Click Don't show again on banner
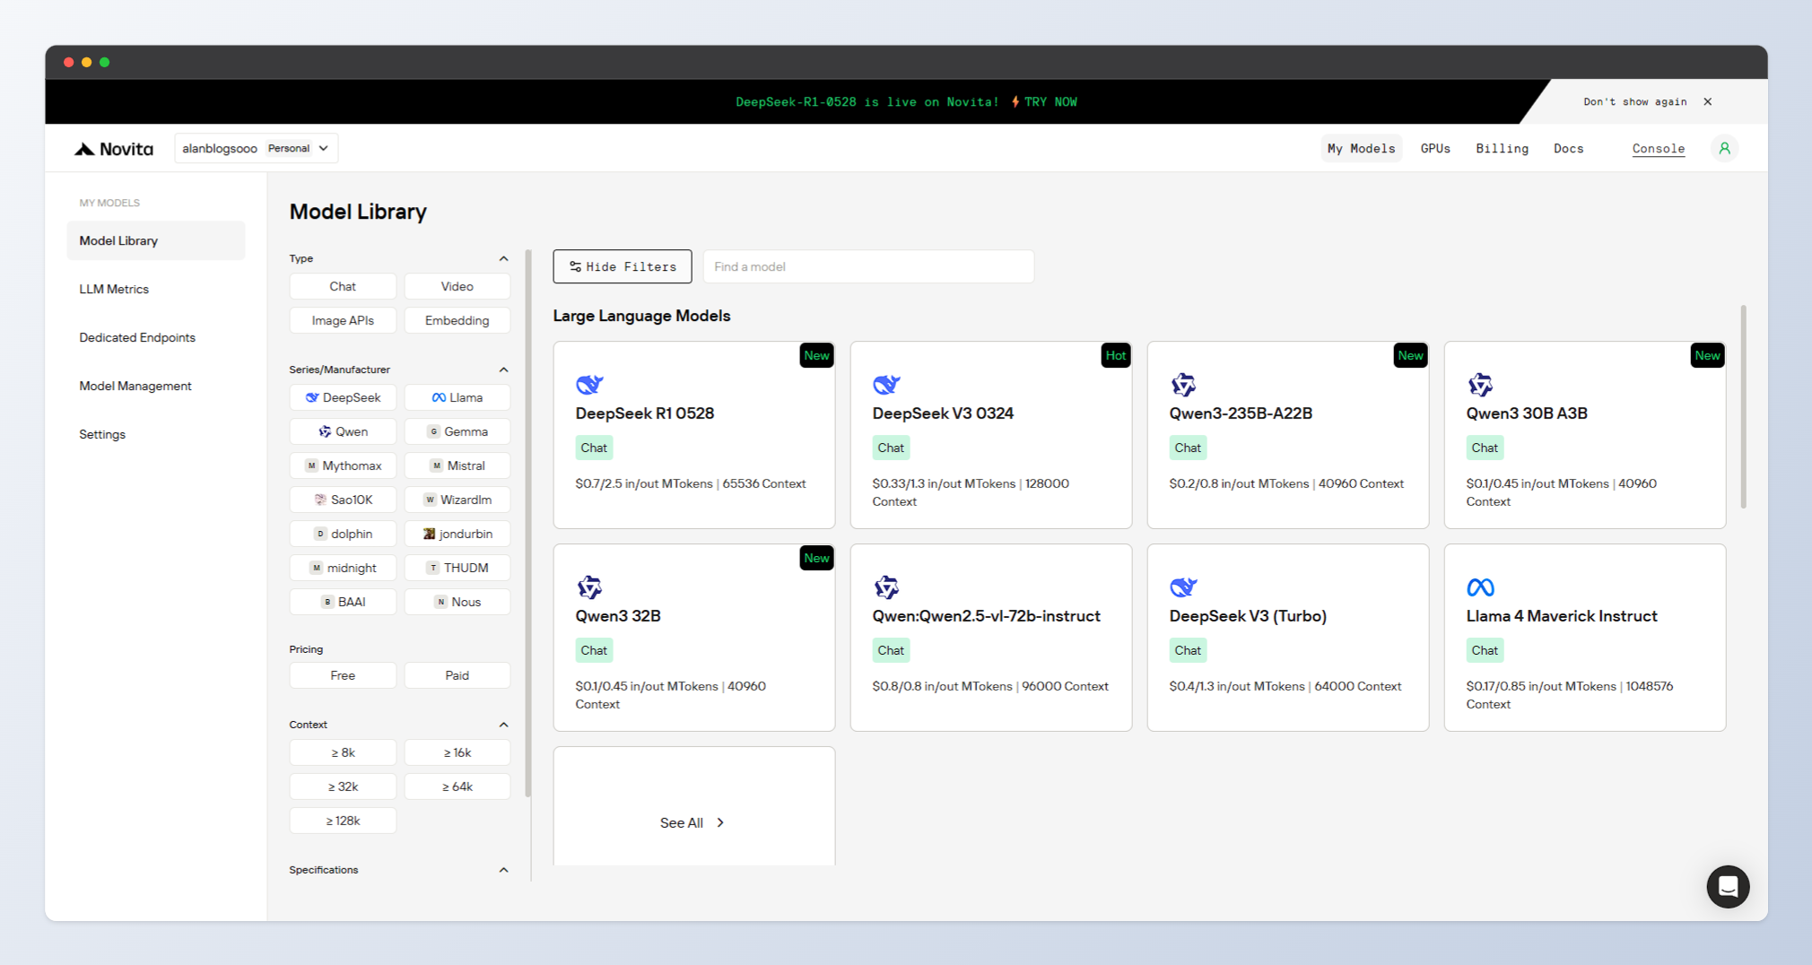Viewport: 1812px width, 965px height. click(x=1634, y=101)
